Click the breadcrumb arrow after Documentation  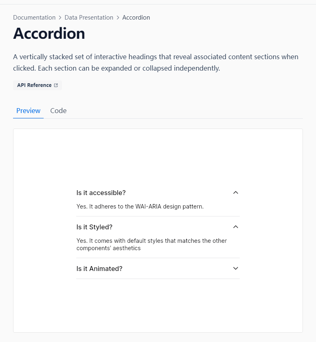pos(60,18)
